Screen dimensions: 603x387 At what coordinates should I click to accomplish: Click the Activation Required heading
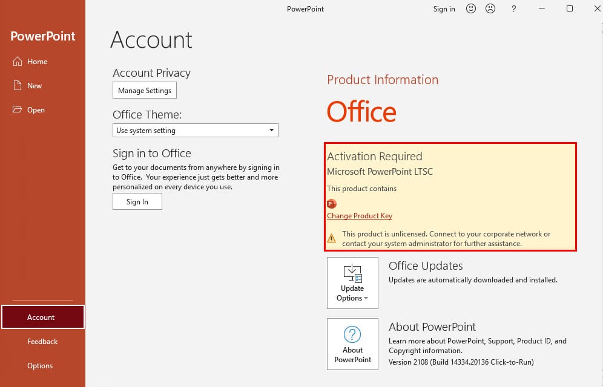tap(375, 156)
